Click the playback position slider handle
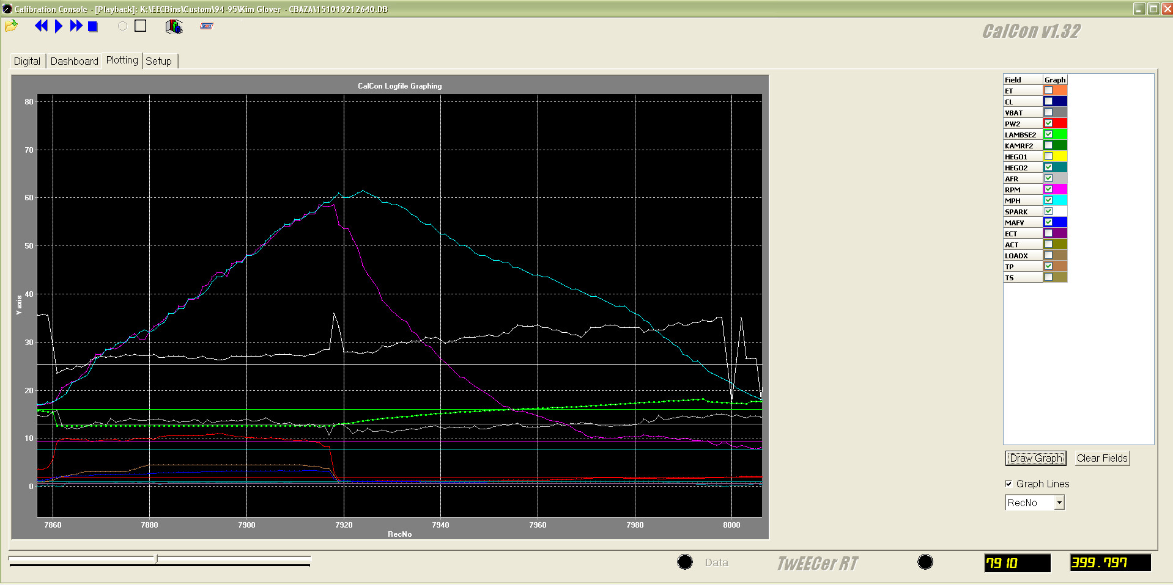The height and width of the screenshot is (585, 1173). click(x=157, y=559)
